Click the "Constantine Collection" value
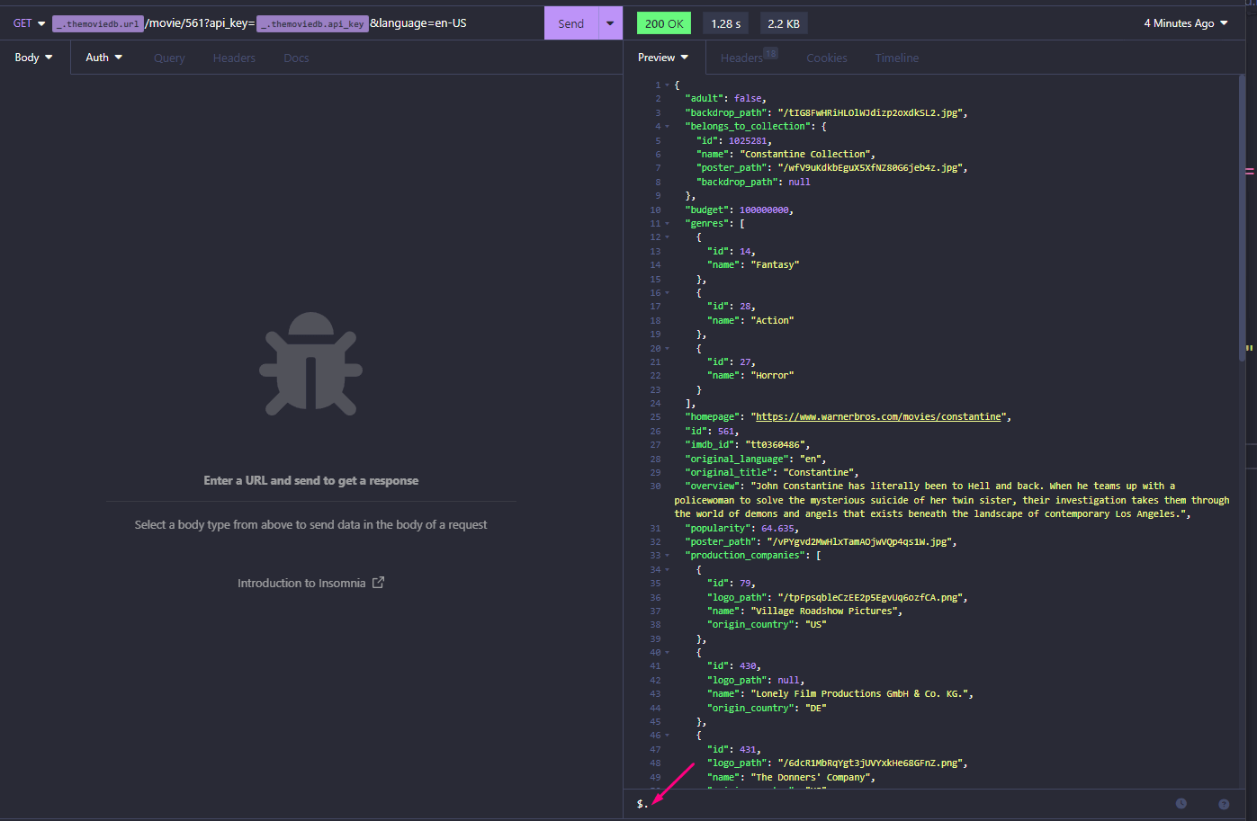Image resolution: width=1257 pixels, height=821 pixels. pyautogui.click(x=805, y=155)
